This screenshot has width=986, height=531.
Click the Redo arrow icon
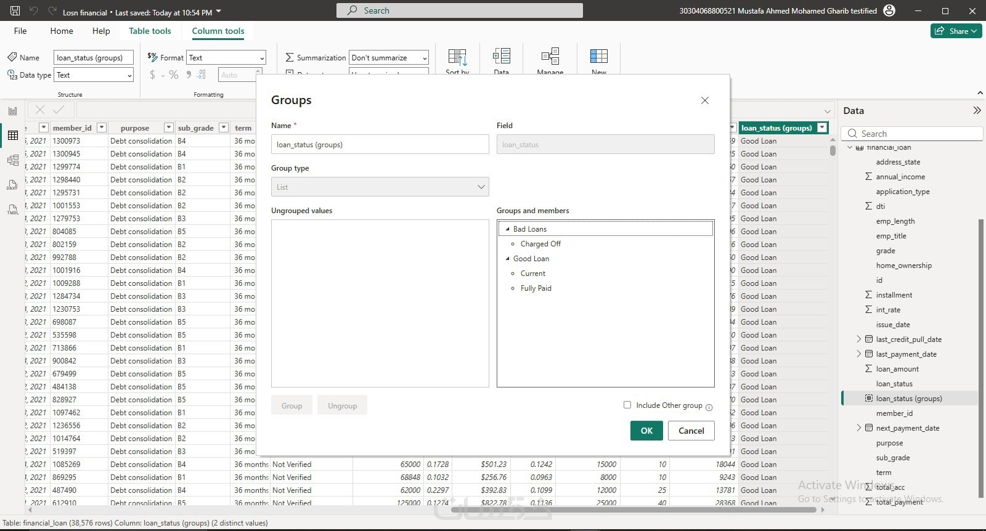tap(52, 10)
